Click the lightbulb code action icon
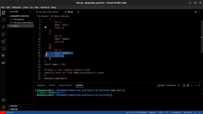 tap(45, 28)
